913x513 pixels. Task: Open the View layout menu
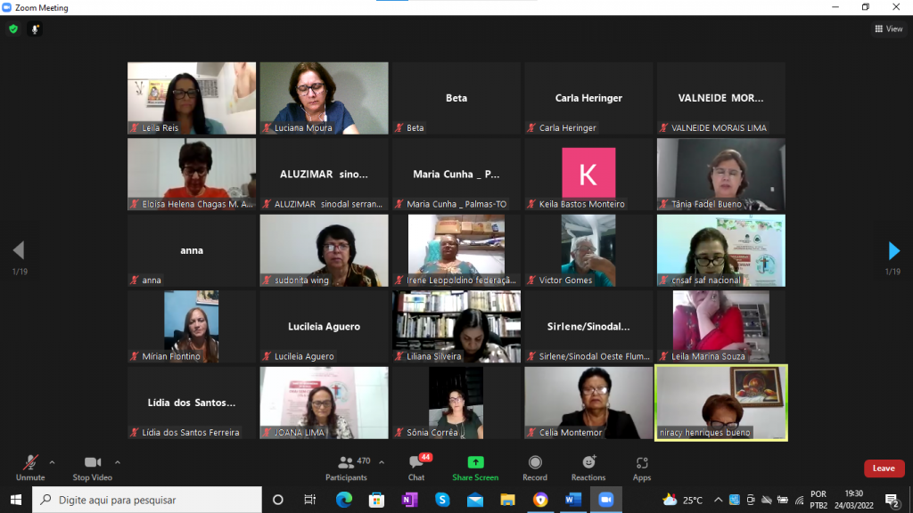(889, 28)
